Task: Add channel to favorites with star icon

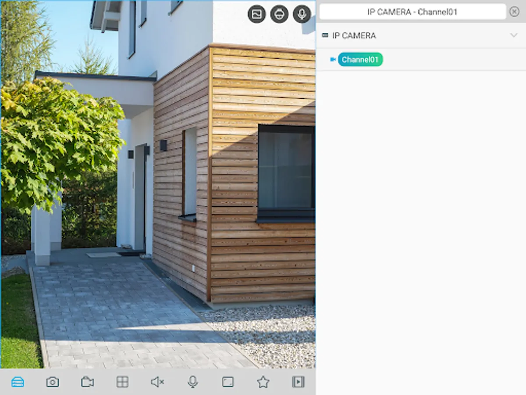Action: tap(263, 382)
